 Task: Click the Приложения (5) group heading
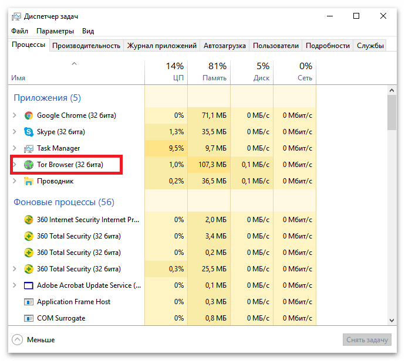tap(48, 98)
